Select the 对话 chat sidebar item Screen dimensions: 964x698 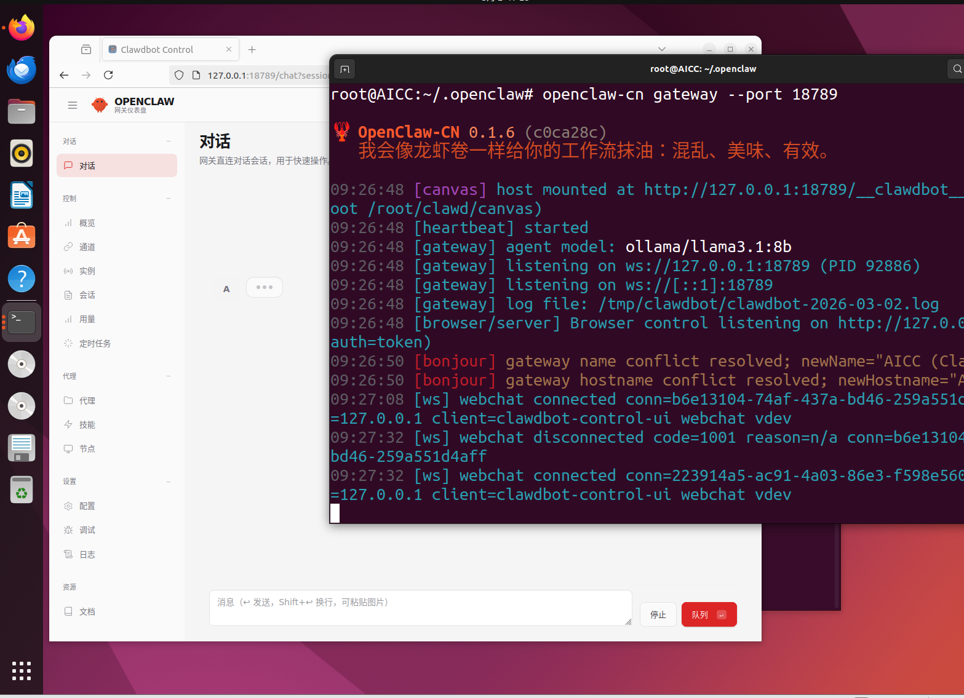tap(117, 165)
